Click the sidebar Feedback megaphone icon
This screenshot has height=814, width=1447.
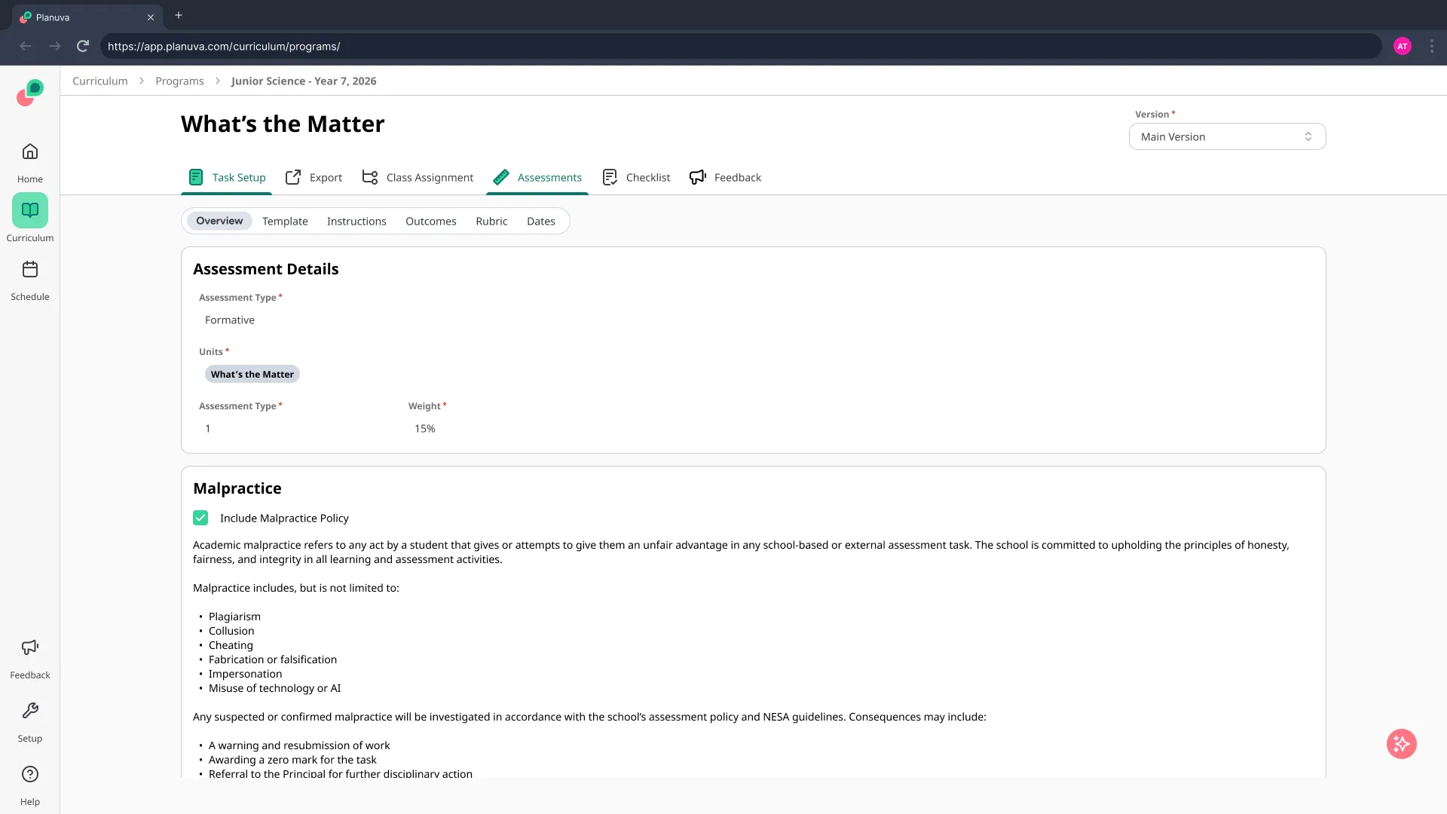click(30, 648)
